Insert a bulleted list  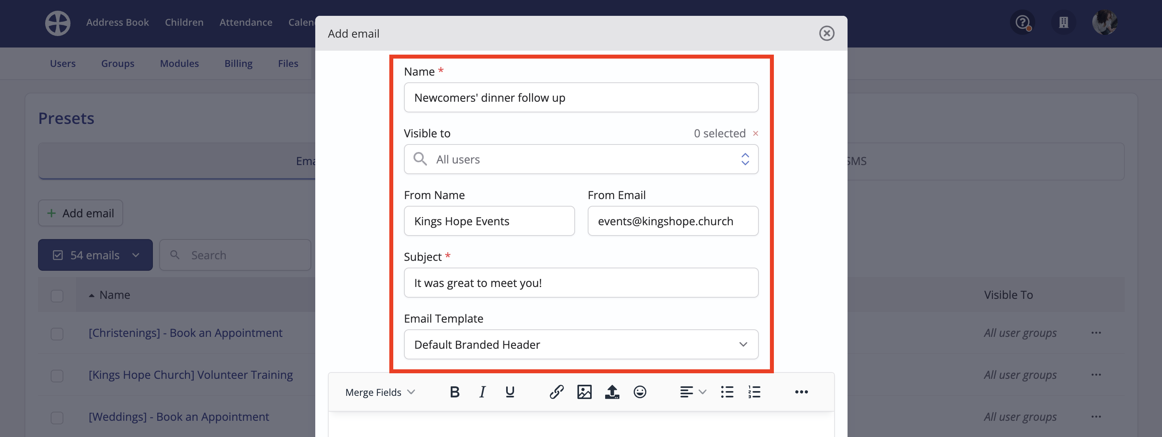click(x=727, y=392)
